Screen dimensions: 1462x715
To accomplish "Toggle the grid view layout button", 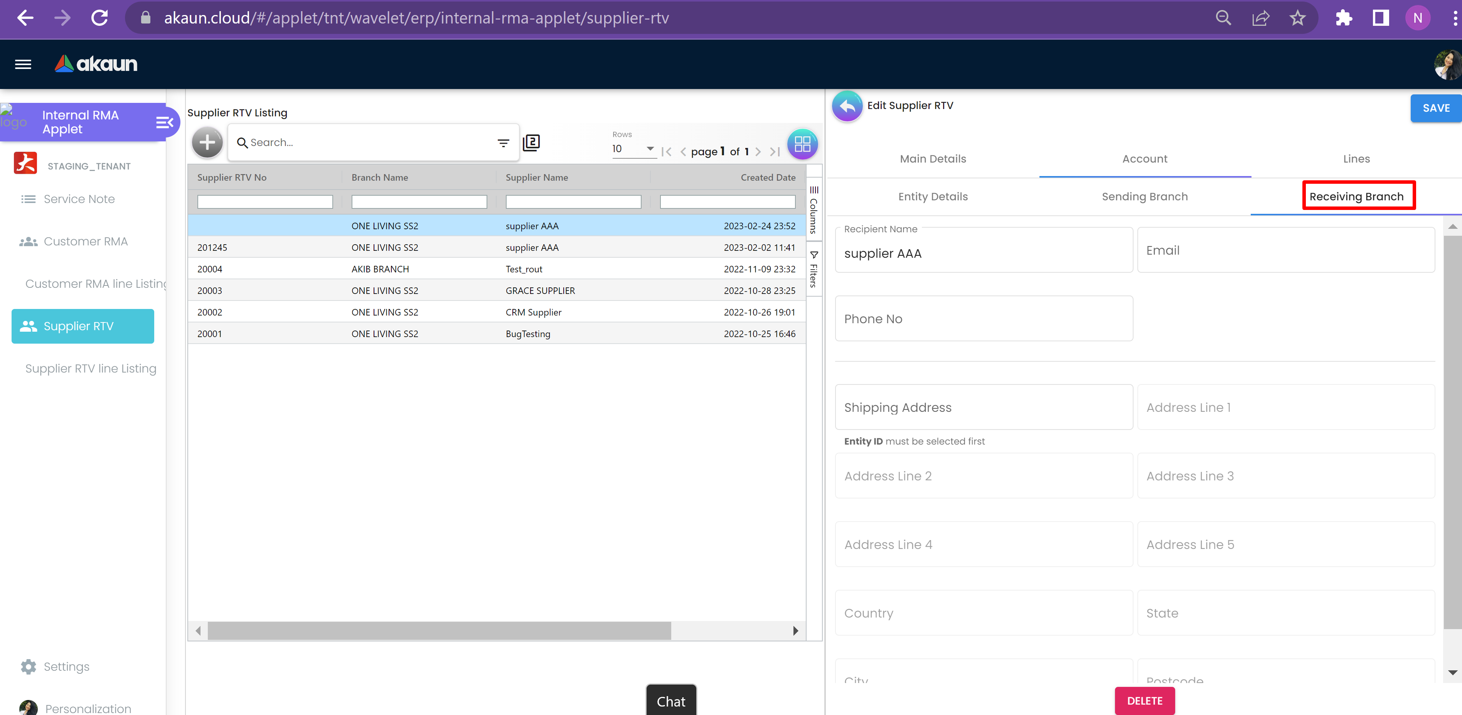I will click(x=802, y=144).
